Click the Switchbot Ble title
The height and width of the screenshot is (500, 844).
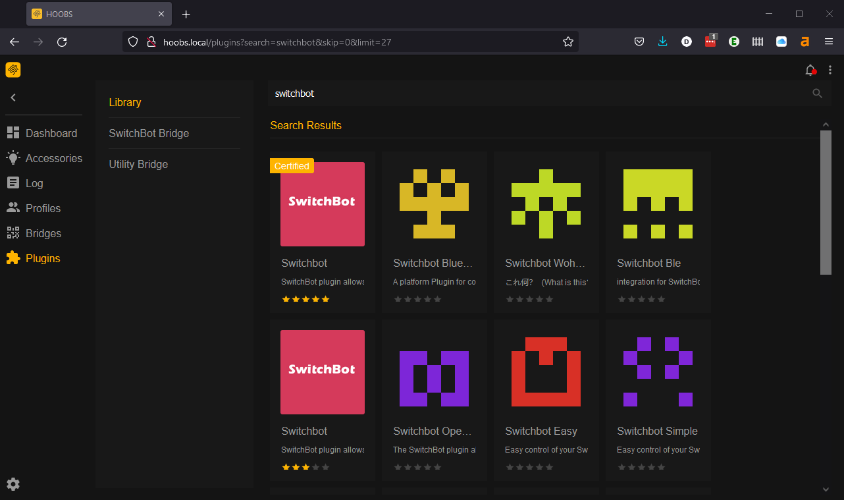(648, 263)
